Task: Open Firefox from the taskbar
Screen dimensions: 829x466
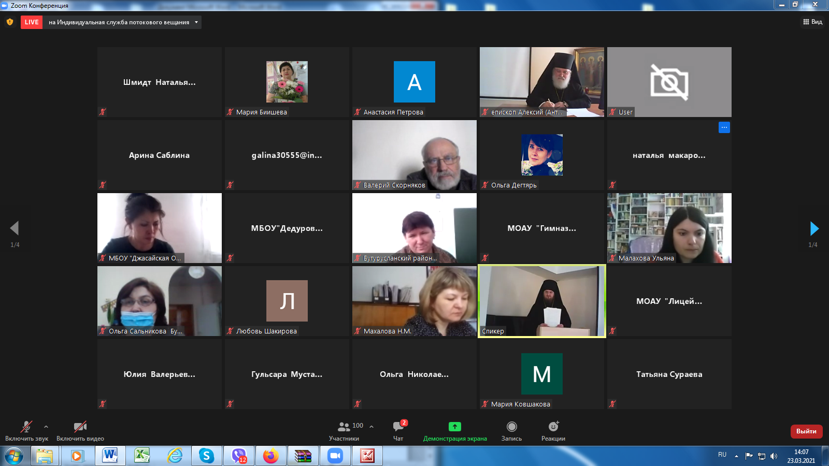Action: click(270, 456)
